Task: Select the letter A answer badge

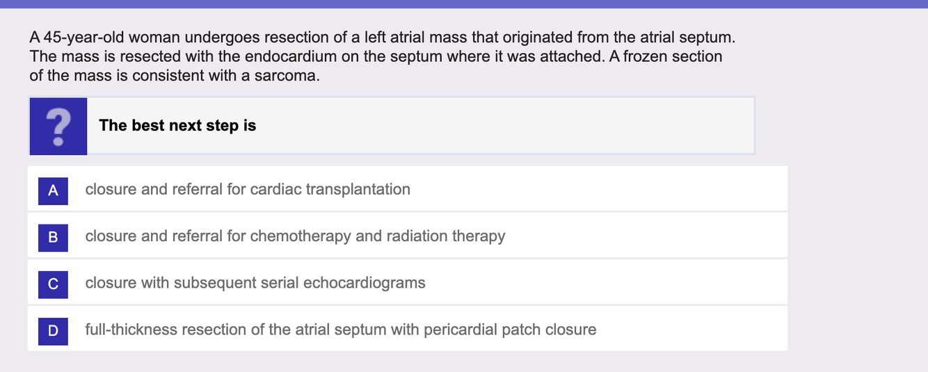Action: (x=53, y=190)
